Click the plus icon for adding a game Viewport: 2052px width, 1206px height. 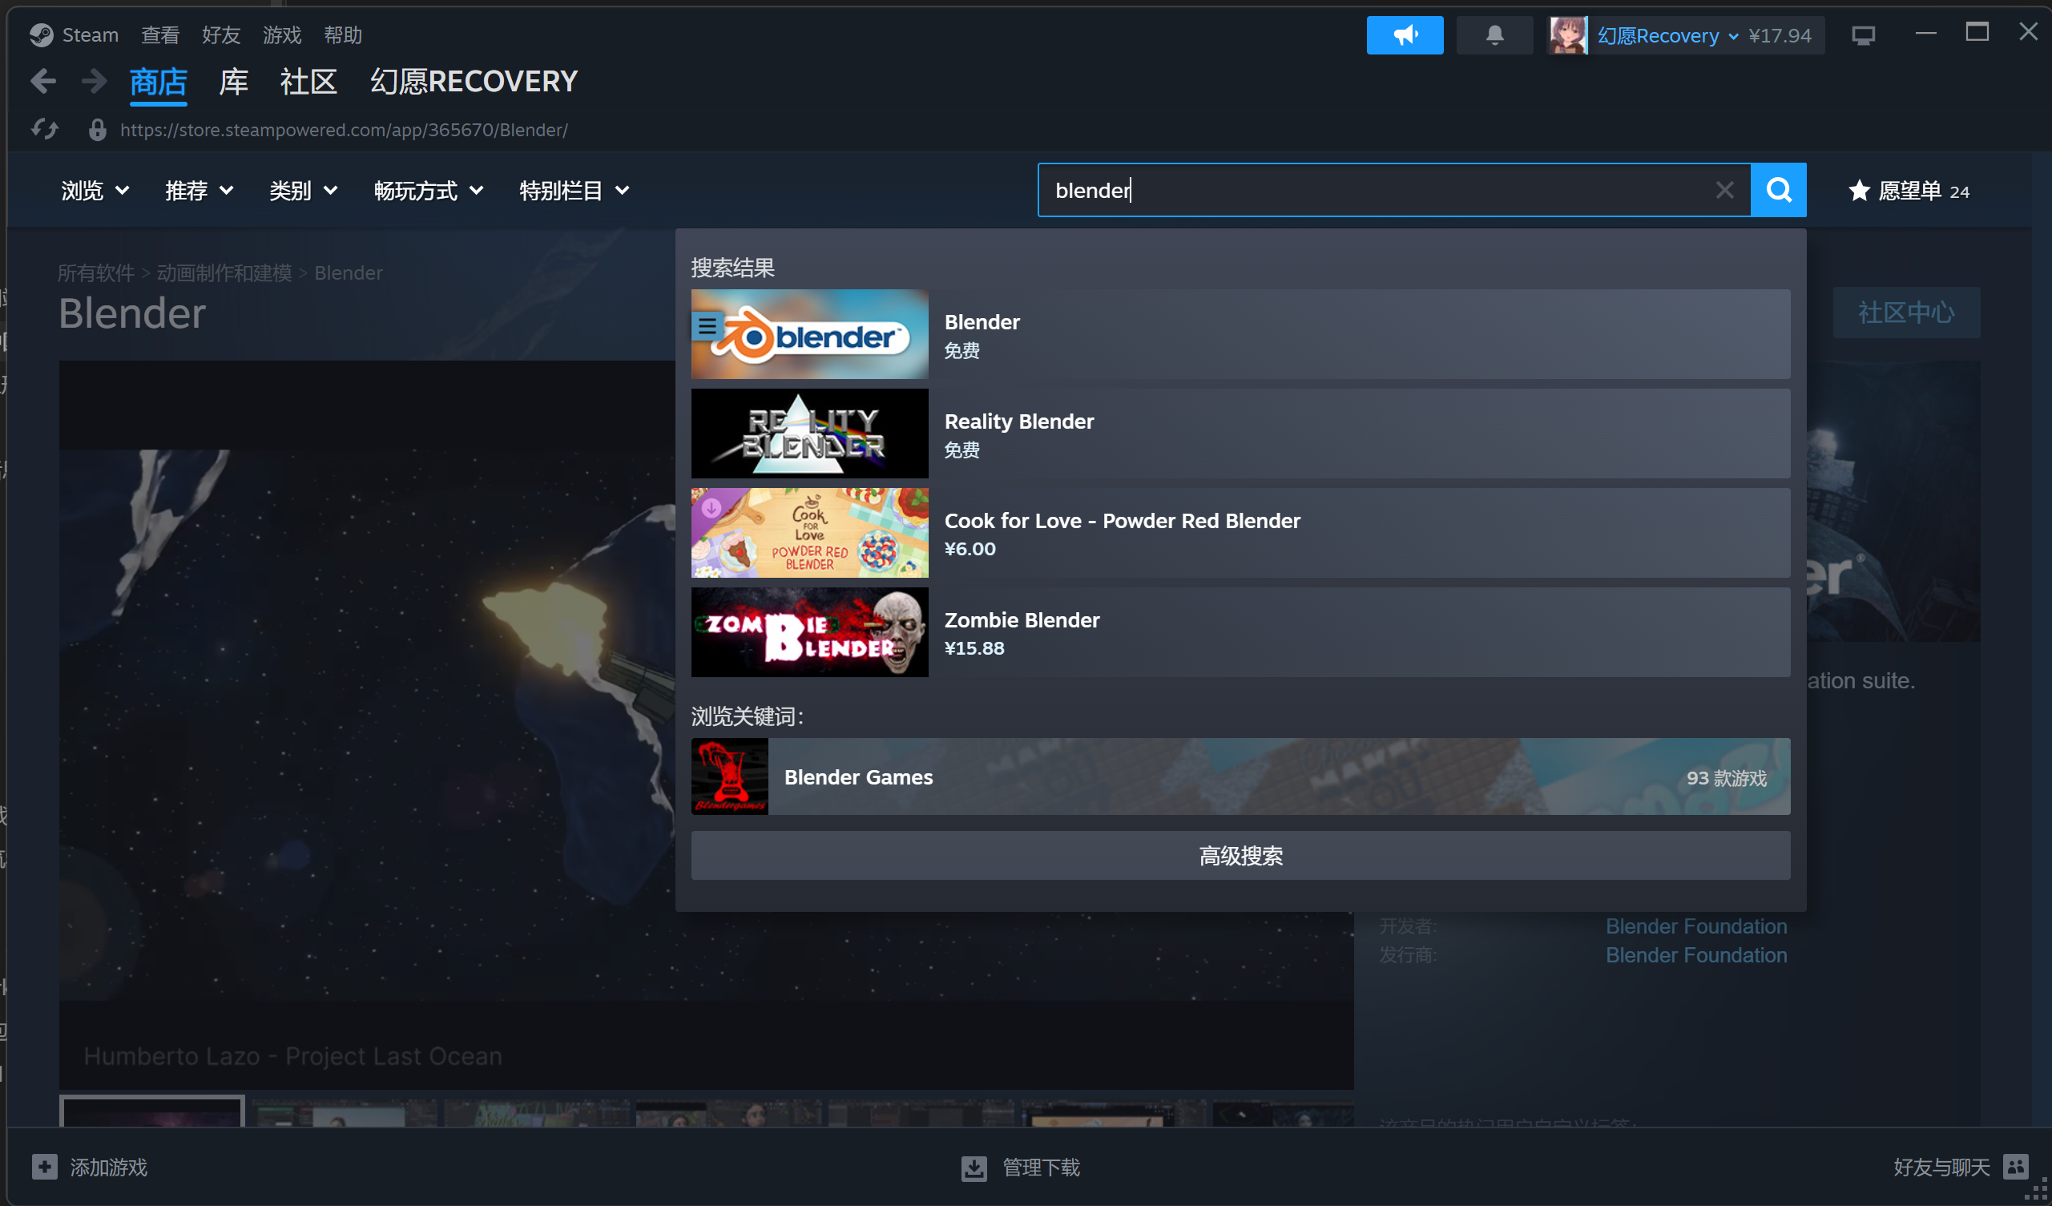click(45, 1167)
